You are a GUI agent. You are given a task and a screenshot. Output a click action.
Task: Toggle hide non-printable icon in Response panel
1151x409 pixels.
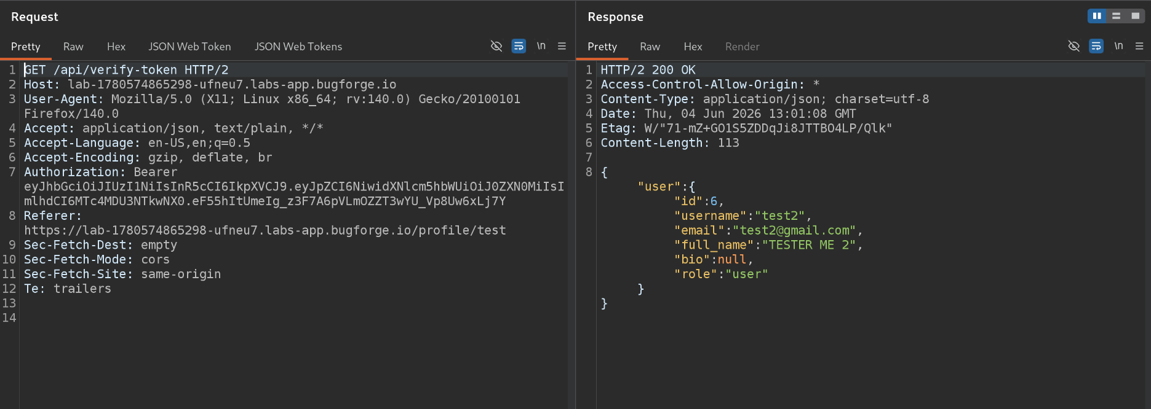[x=1074, y=46]
